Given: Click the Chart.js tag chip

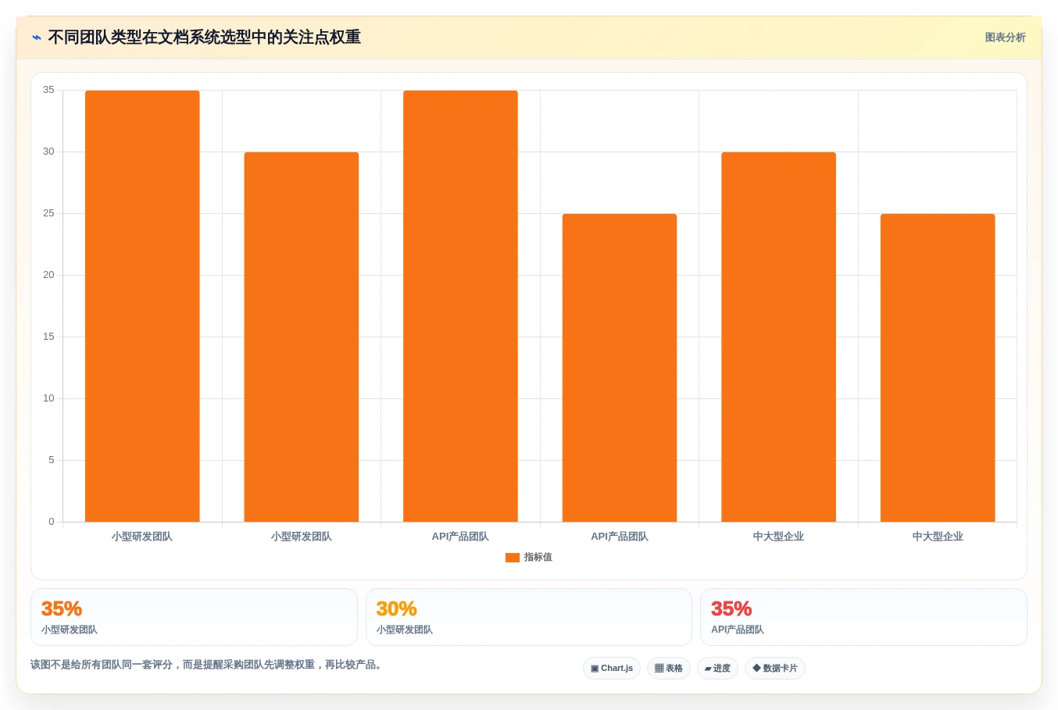Looking at the screenshot, I should click(612, 669).
